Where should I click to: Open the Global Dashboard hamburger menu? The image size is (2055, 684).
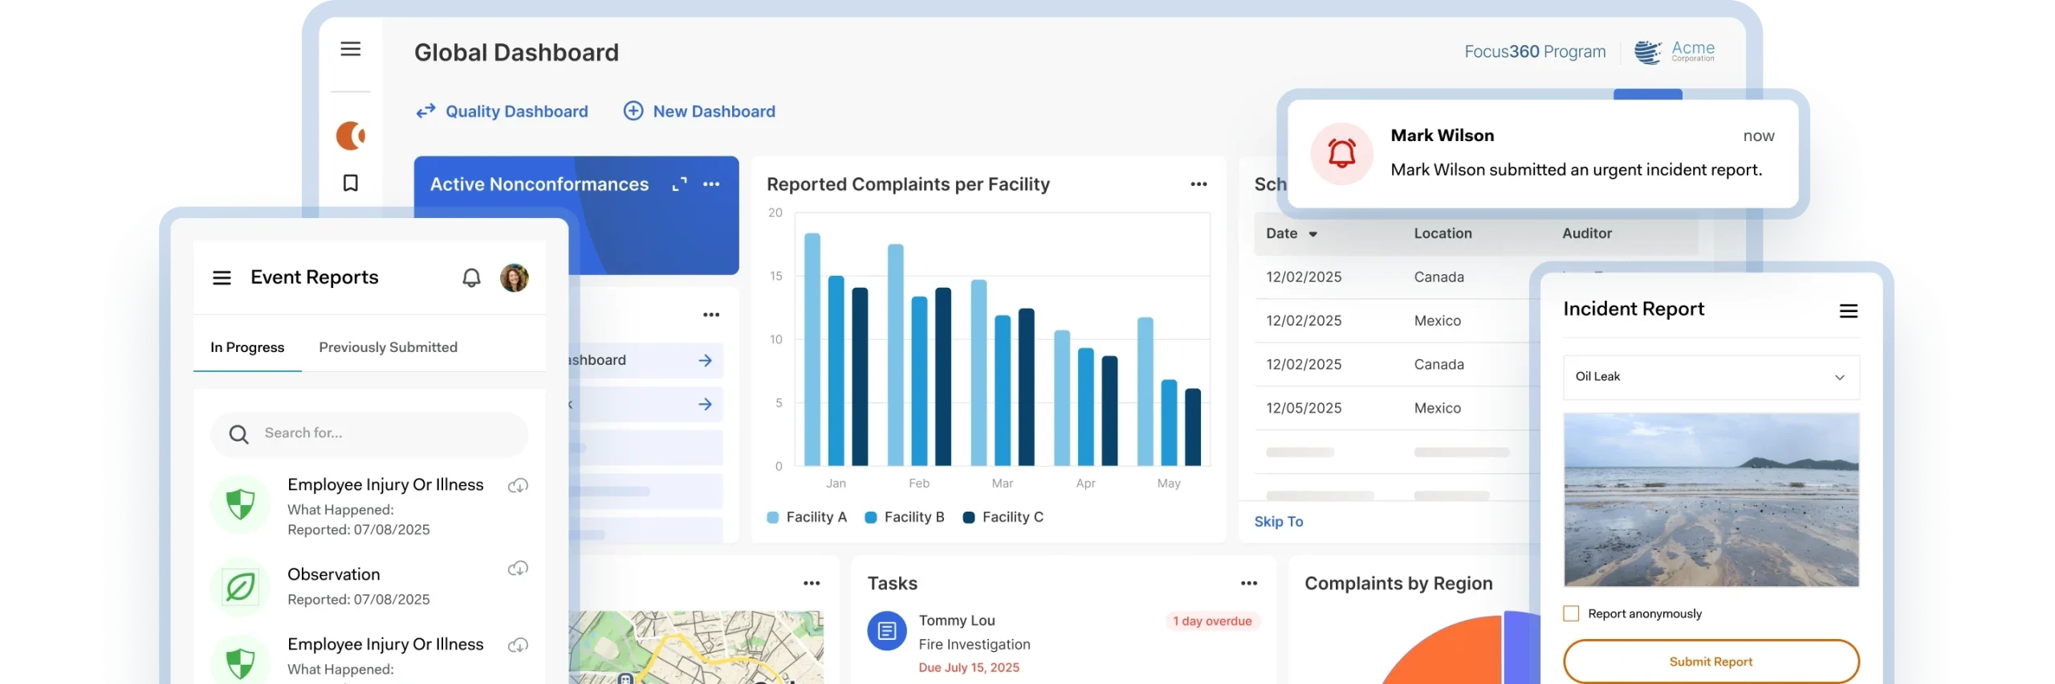pos(350,49)
